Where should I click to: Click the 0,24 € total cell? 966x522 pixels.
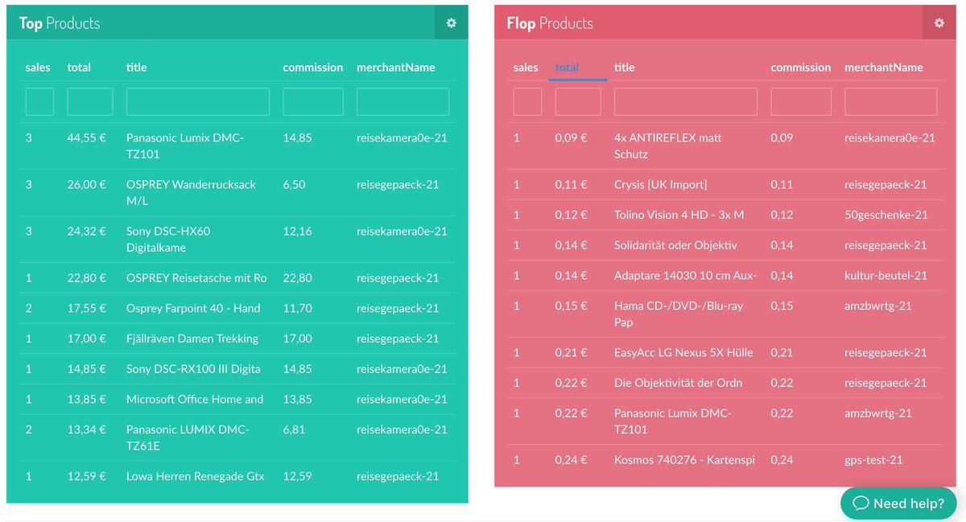tap(571, 460)
